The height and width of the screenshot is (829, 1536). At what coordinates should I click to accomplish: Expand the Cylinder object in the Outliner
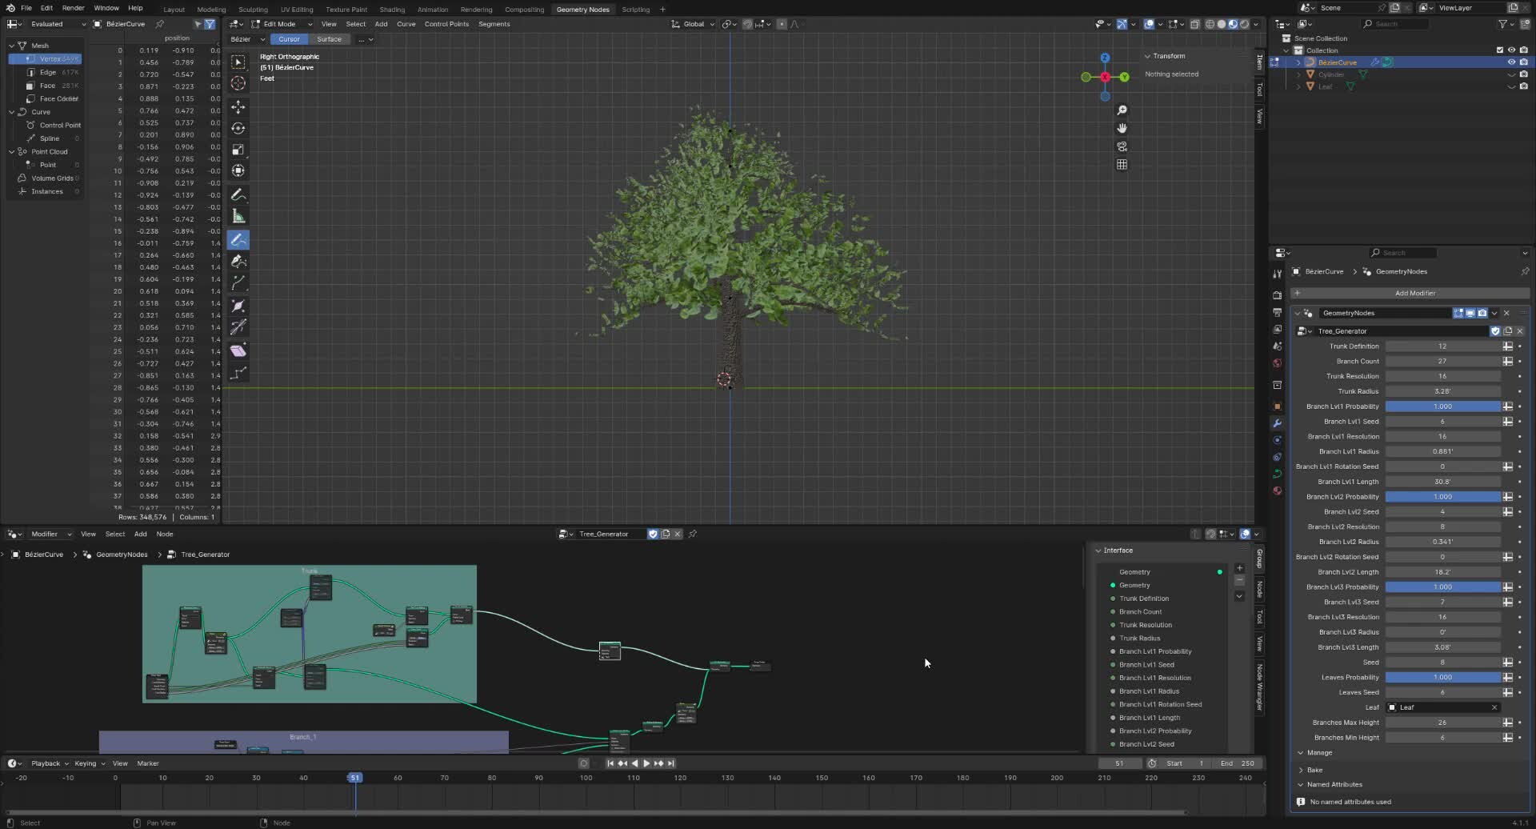[x=1298, y=74]
